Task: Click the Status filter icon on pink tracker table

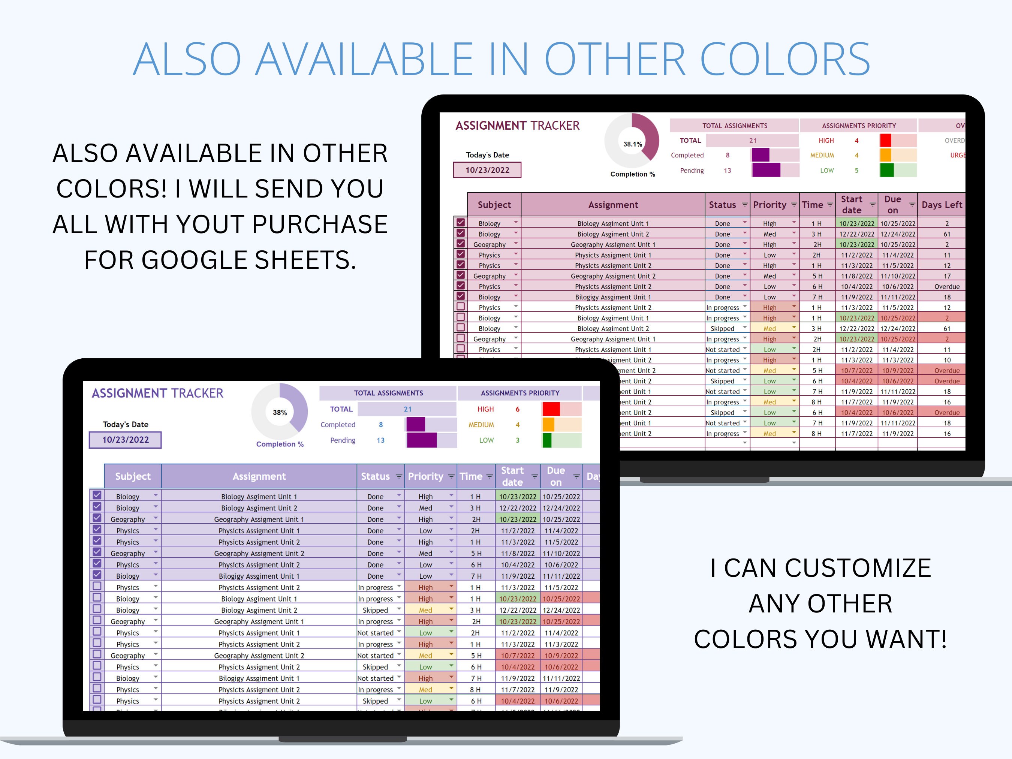Action: [745, 205]
